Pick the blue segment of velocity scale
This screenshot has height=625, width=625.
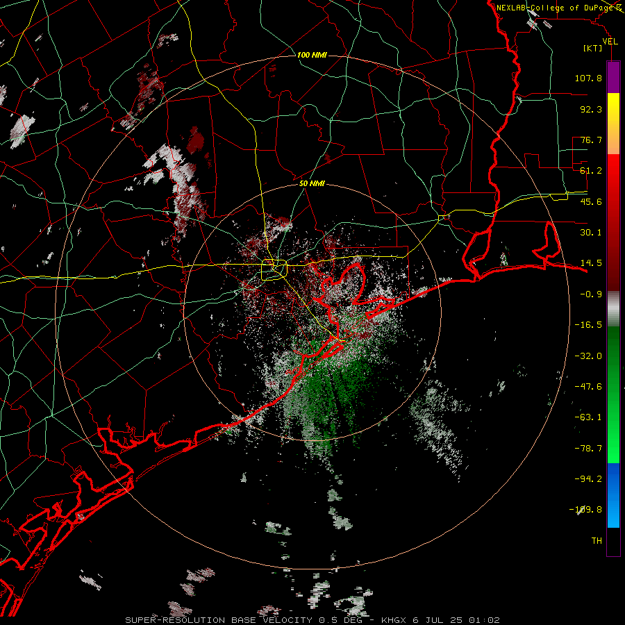point(613,495)
